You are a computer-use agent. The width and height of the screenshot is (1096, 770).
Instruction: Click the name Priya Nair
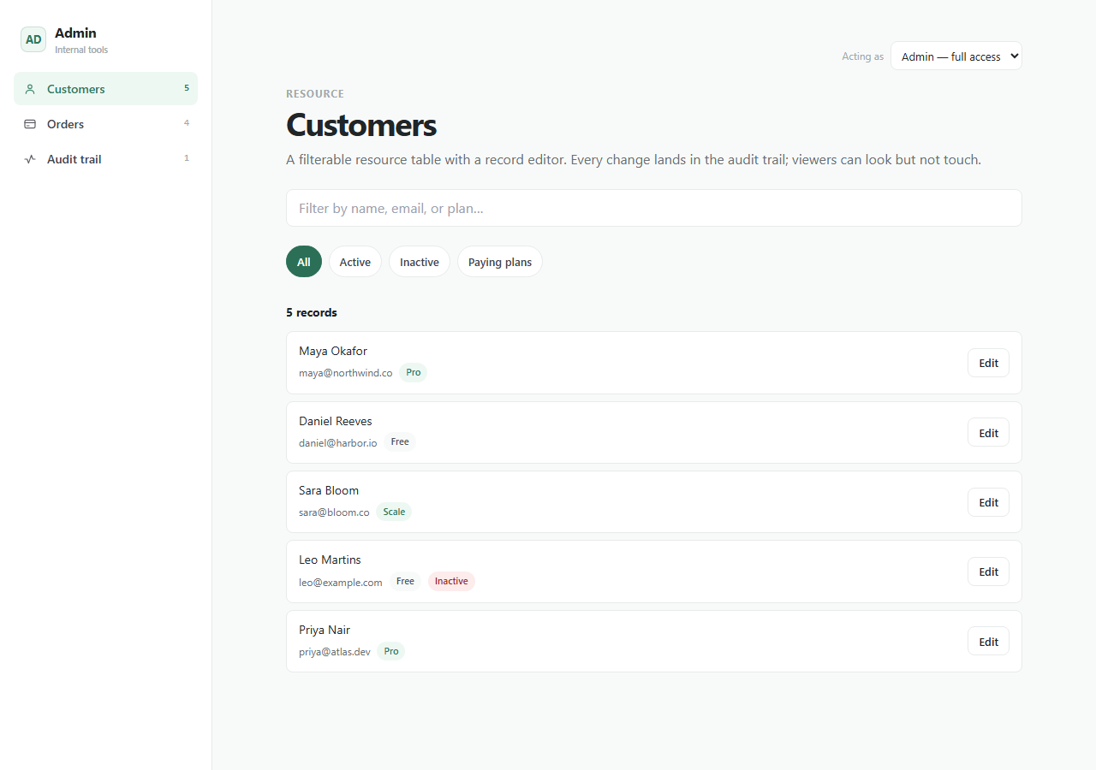coord(325,630)
